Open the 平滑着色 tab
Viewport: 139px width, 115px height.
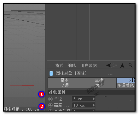coord(126,86)
